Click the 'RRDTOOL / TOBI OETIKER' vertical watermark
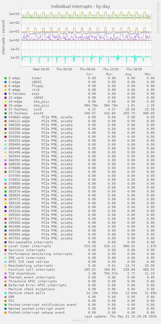161x324 pixels. point(158,17)
